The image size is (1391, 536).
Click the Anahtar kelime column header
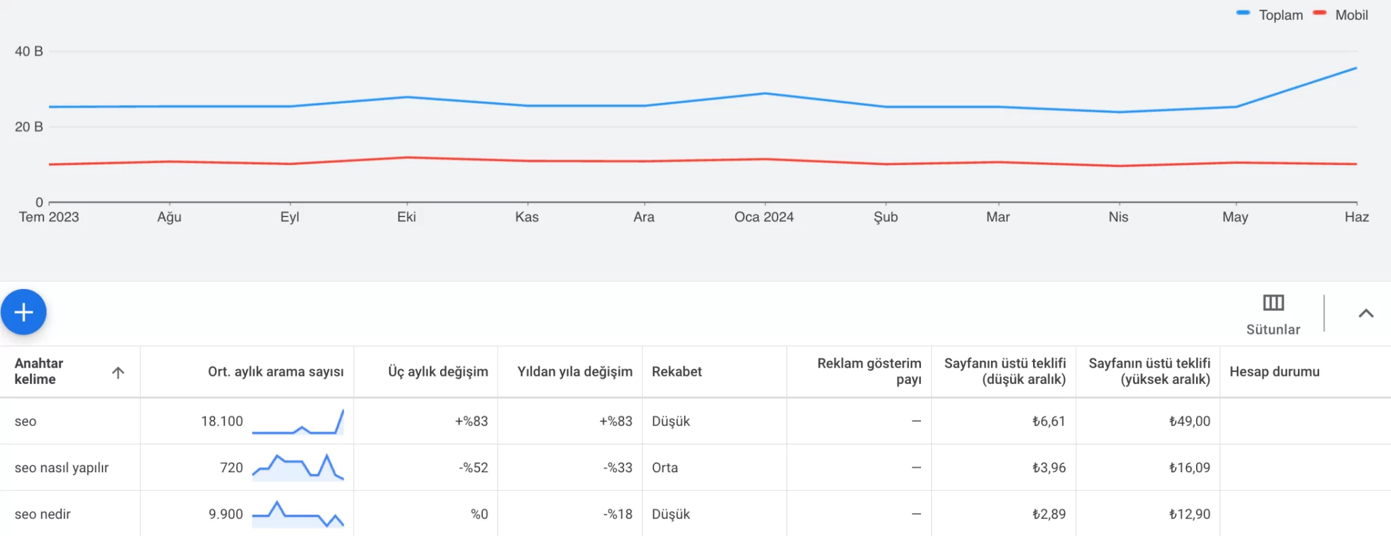click(x=39, y=371)
